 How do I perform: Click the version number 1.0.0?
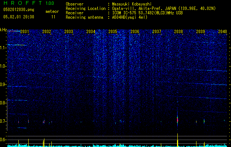(50, 3)
